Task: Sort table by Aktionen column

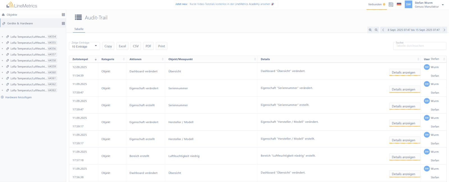Action: click(146, 59)
